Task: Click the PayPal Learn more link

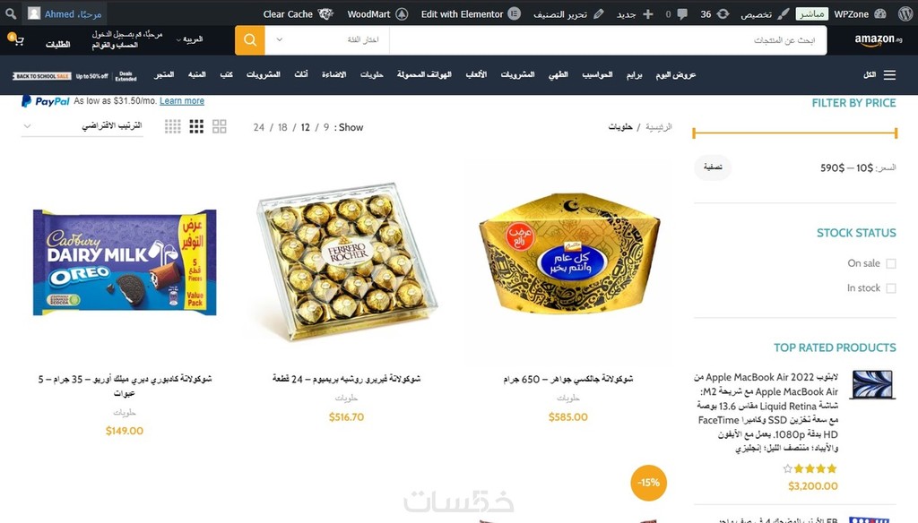Action: point(182,100)
